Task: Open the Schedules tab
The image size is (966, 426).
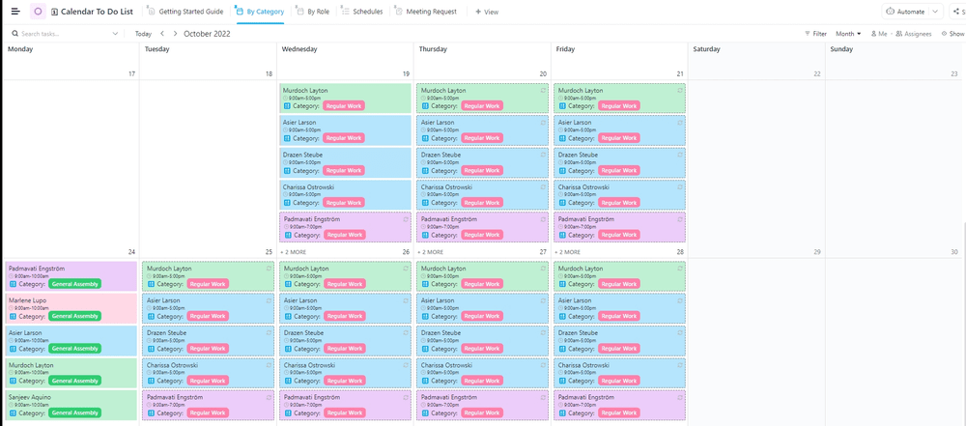Action: tap(363, 12)
